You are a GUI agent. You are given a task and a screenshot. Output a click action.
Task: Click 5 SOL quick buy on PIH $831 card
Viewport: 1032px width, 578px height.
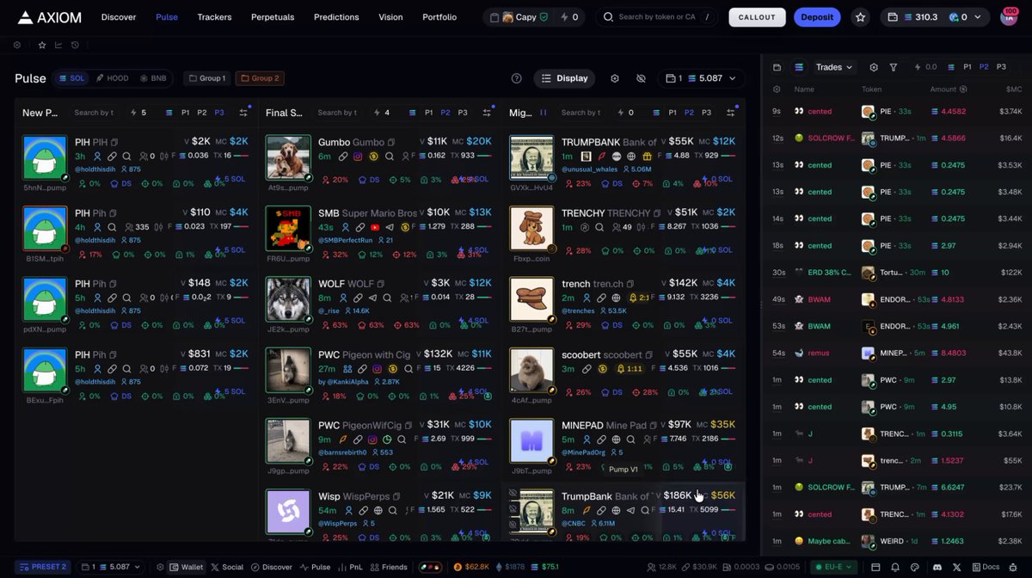229,391
